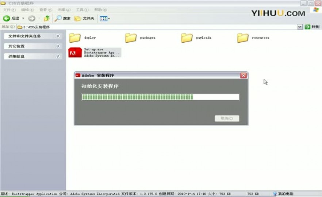Select the resources folder icon
The height and width of the screenshot is (197, 322).
coord(242,38)
